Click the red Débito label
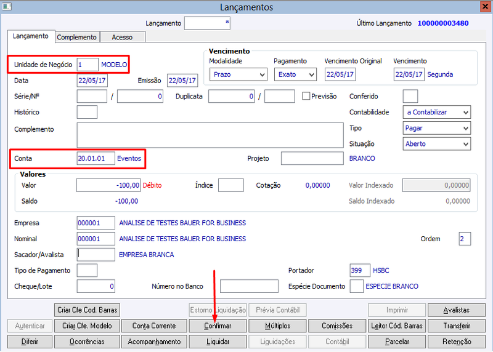The height and width of the screenshot is (352, 493). (x=152, y=185)
